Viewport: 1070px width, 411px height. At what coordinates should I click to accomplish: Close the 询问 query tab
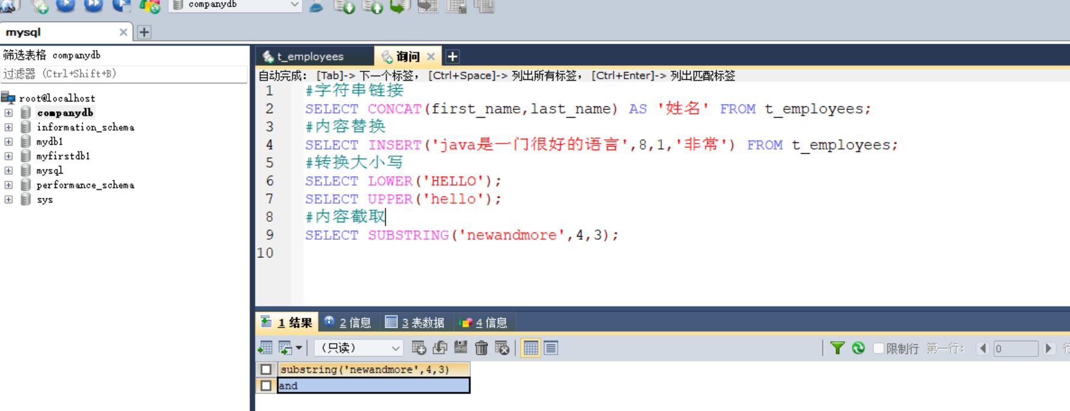pos(431,56)
